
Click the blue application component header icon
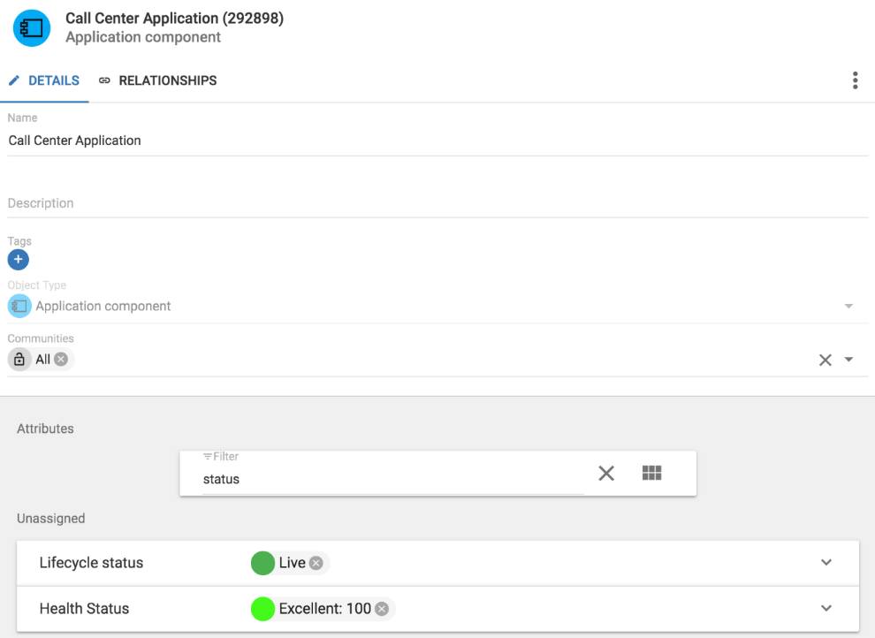pyautogui.click(x=32, y=28)
